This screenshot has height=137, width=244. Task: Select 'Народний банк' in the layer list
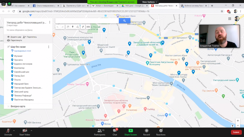click(x=21, y=83)
